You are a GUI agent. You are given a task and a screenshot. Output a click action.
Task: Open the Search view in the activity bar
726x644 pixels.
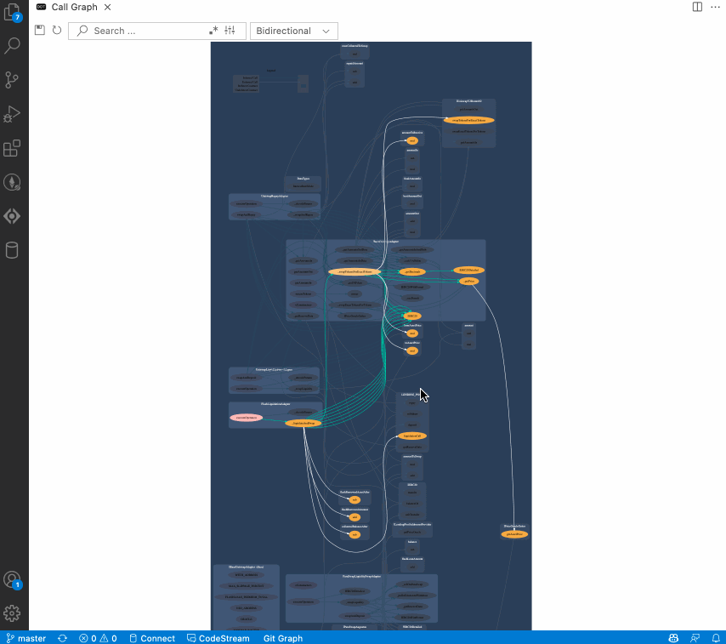12,45
